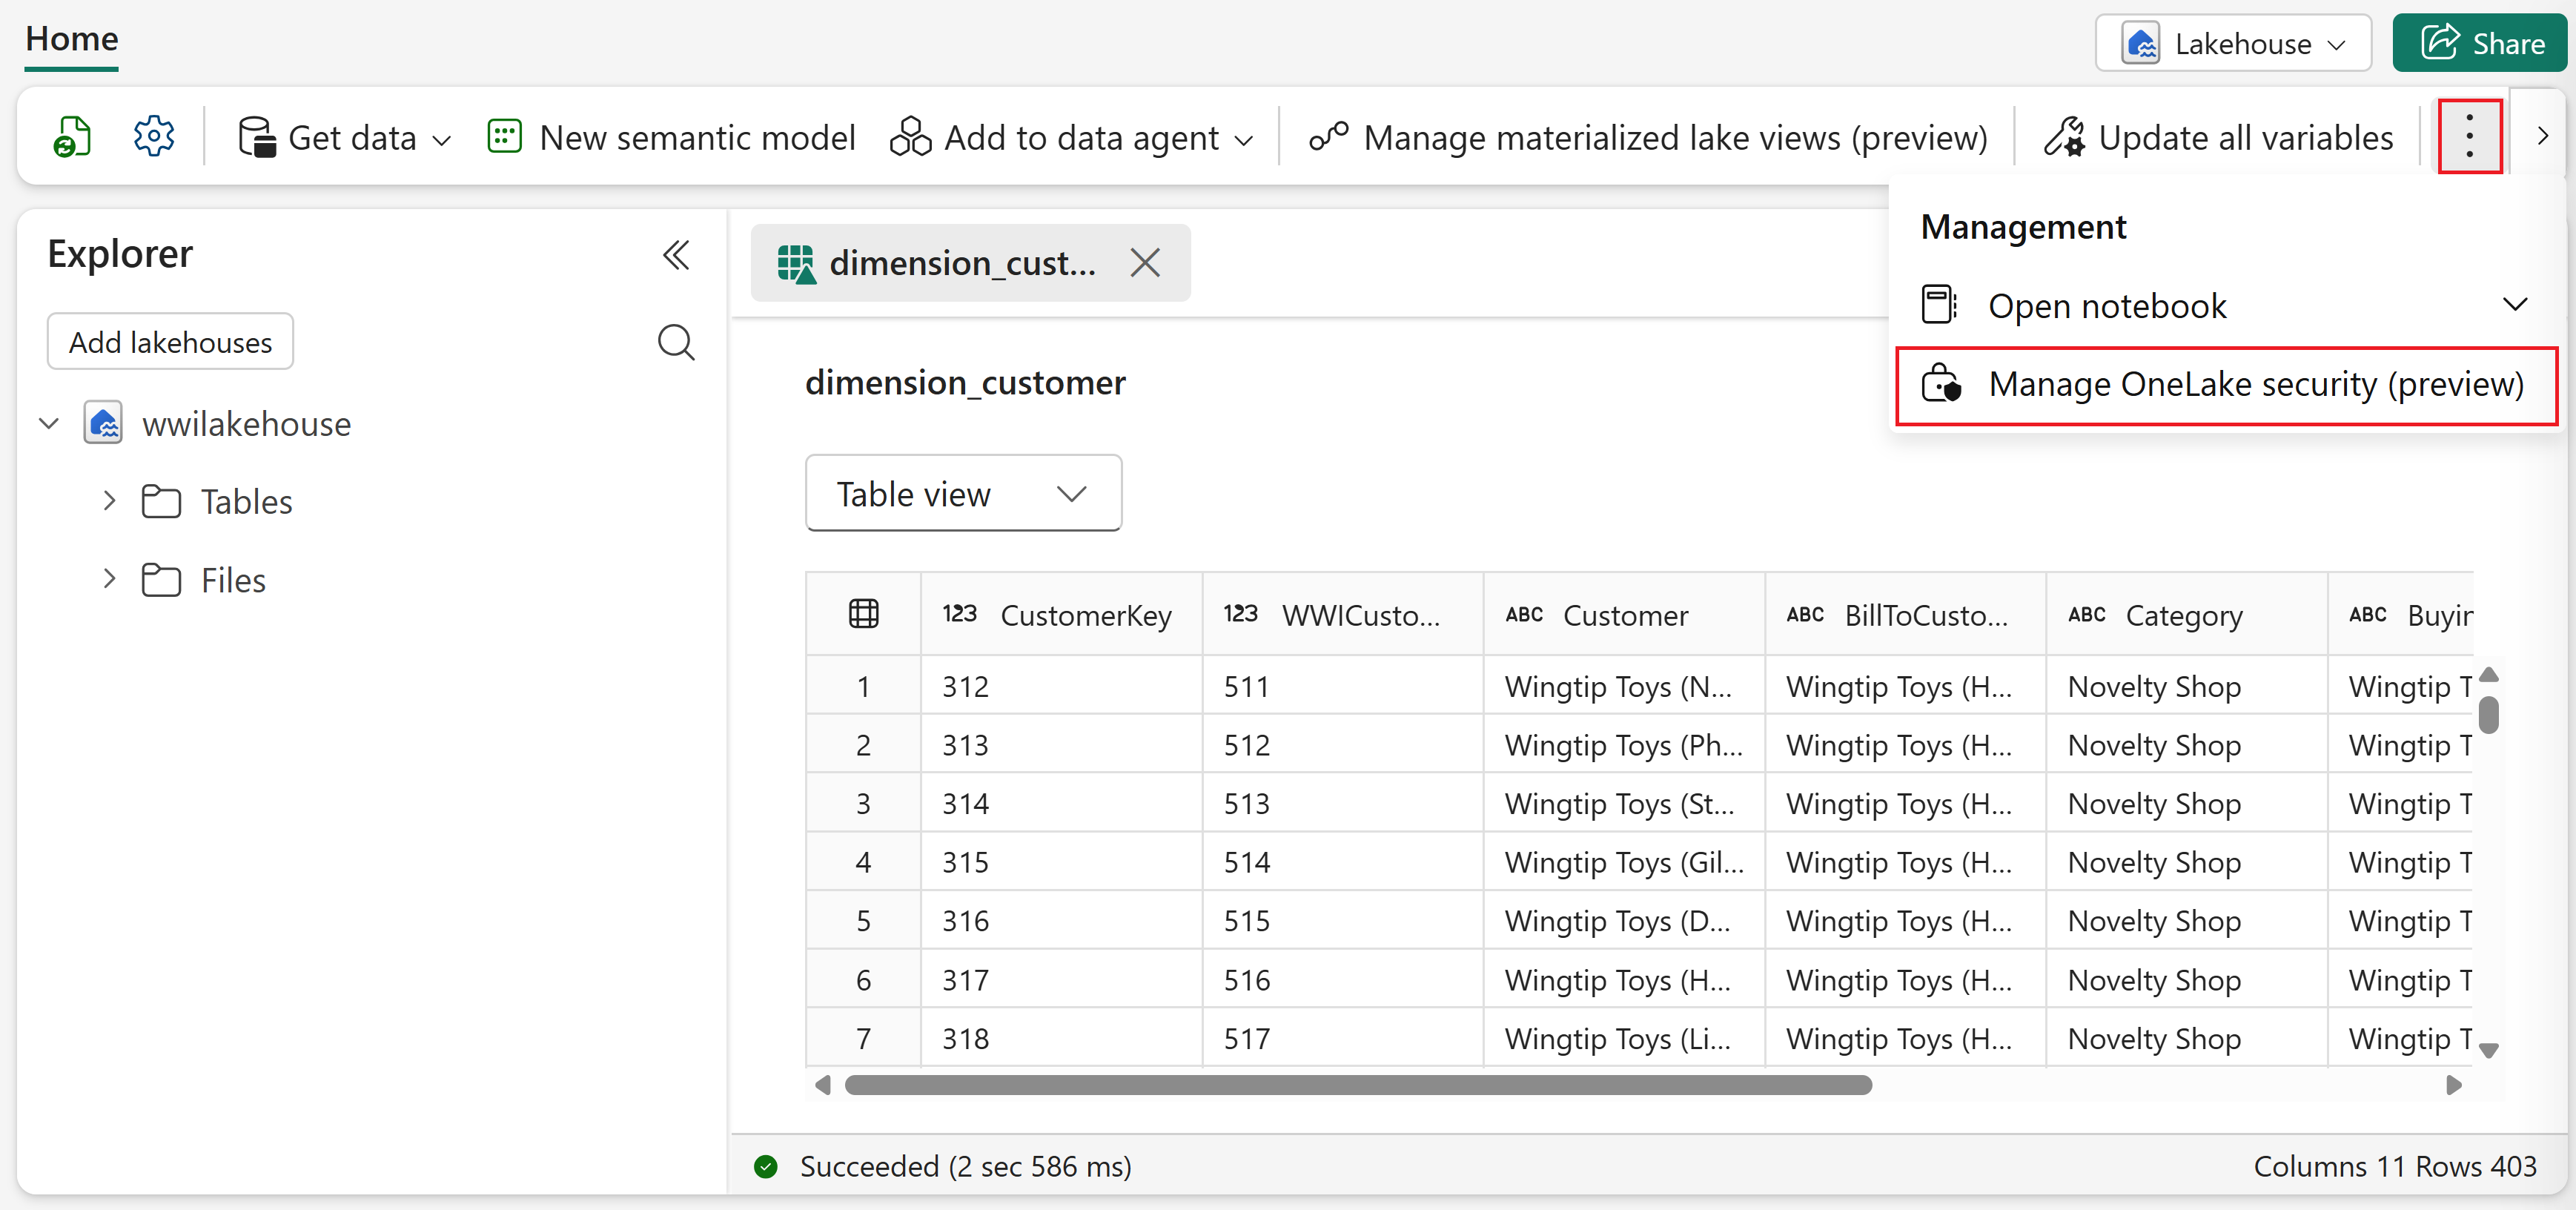Click the horizontal scrollbar thumb
The image size is (2576, 1210).
pos(1357,1085)
